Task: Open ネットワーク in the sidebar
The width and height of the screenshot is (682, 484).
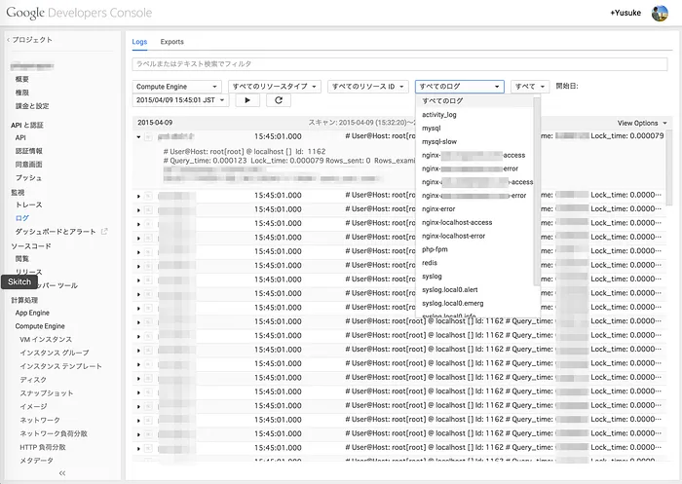Action: (40, 420)
